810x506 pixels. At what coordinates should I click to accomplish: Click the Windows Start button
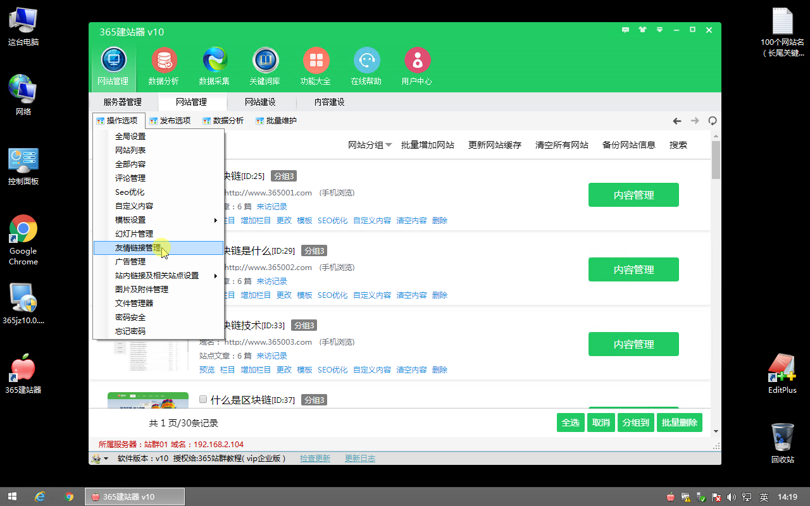[12, 497]
